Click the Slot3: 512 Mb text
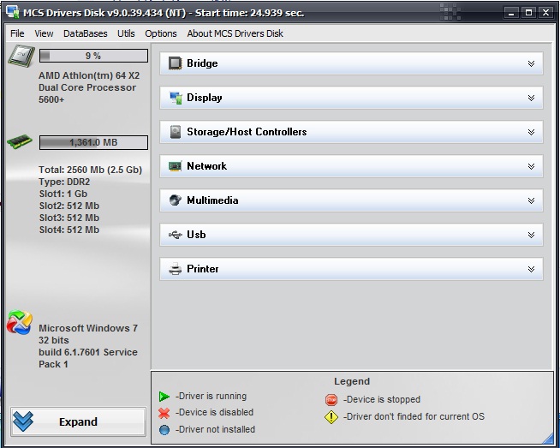The height and width of the screenshot is (448, 560). [x=69, y=218]
